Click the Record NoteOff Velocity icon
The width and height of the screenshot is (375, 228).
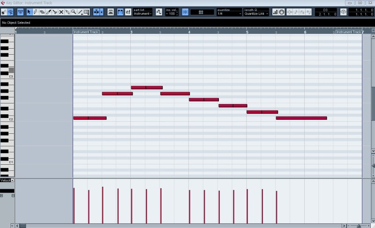(x=309, y=12)
